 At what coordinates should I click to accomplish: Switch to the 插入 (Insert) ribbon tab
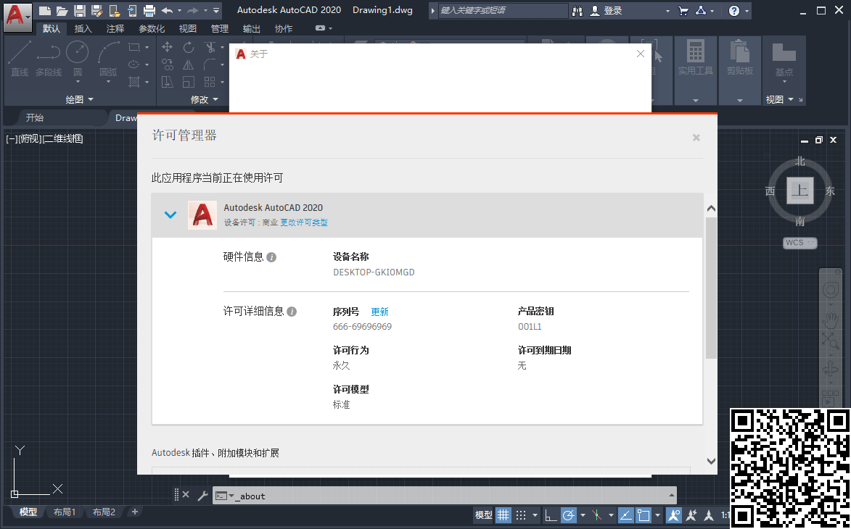click(83, 29)
